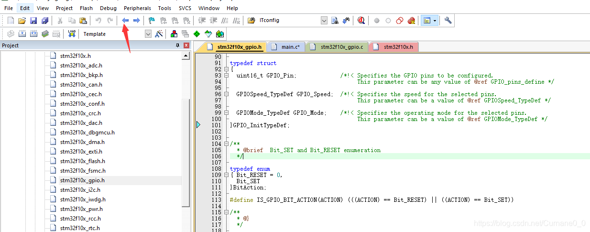Viewport: 590px width, 232px height.
Task: Enable or disable breakpoint hollow circle icon
Action: coord(388,21)
